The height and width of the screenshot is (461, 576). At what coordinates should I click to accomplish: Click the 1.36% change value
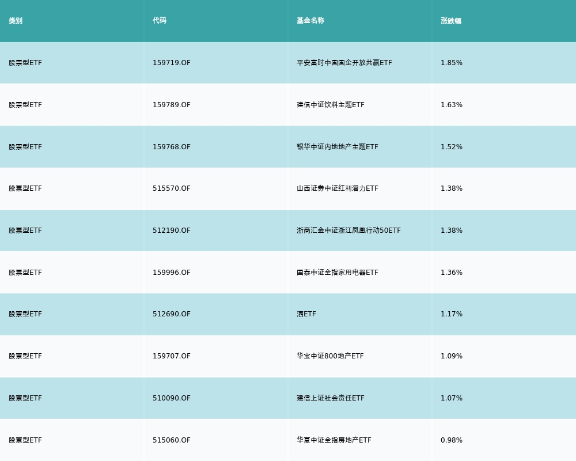[x=452, y=273]
